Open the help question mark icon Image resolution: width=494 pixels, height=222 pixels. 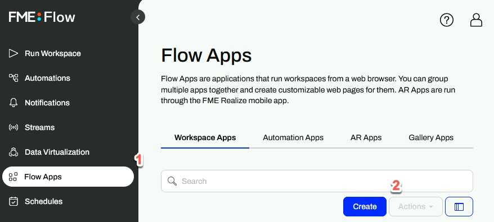(x=446, y=20)
